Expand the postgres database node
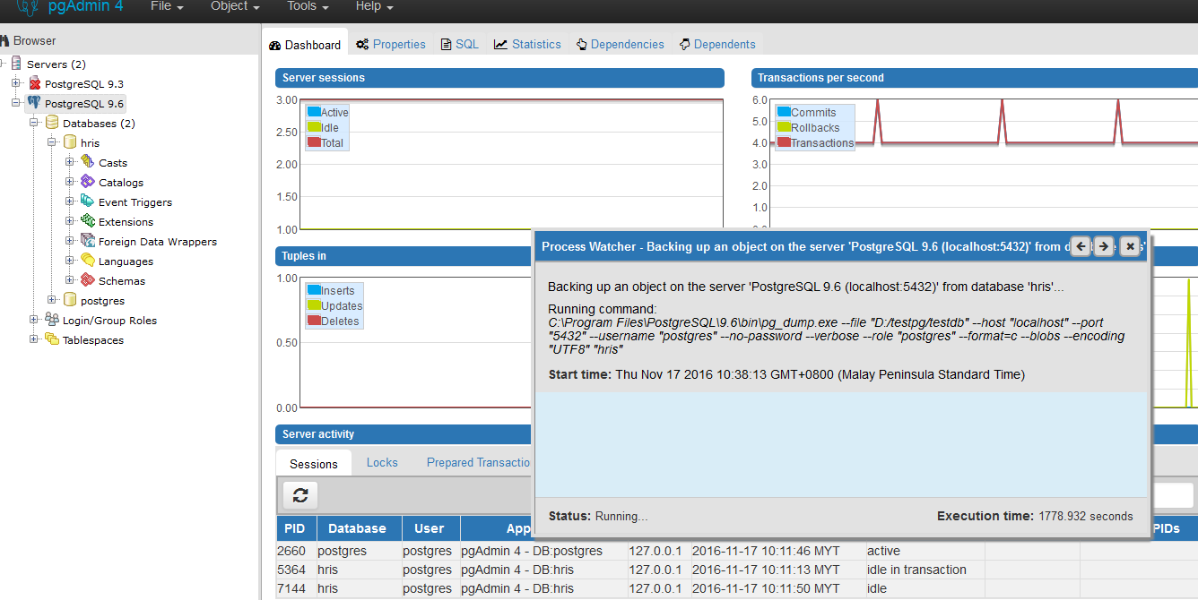 point(51,300)
